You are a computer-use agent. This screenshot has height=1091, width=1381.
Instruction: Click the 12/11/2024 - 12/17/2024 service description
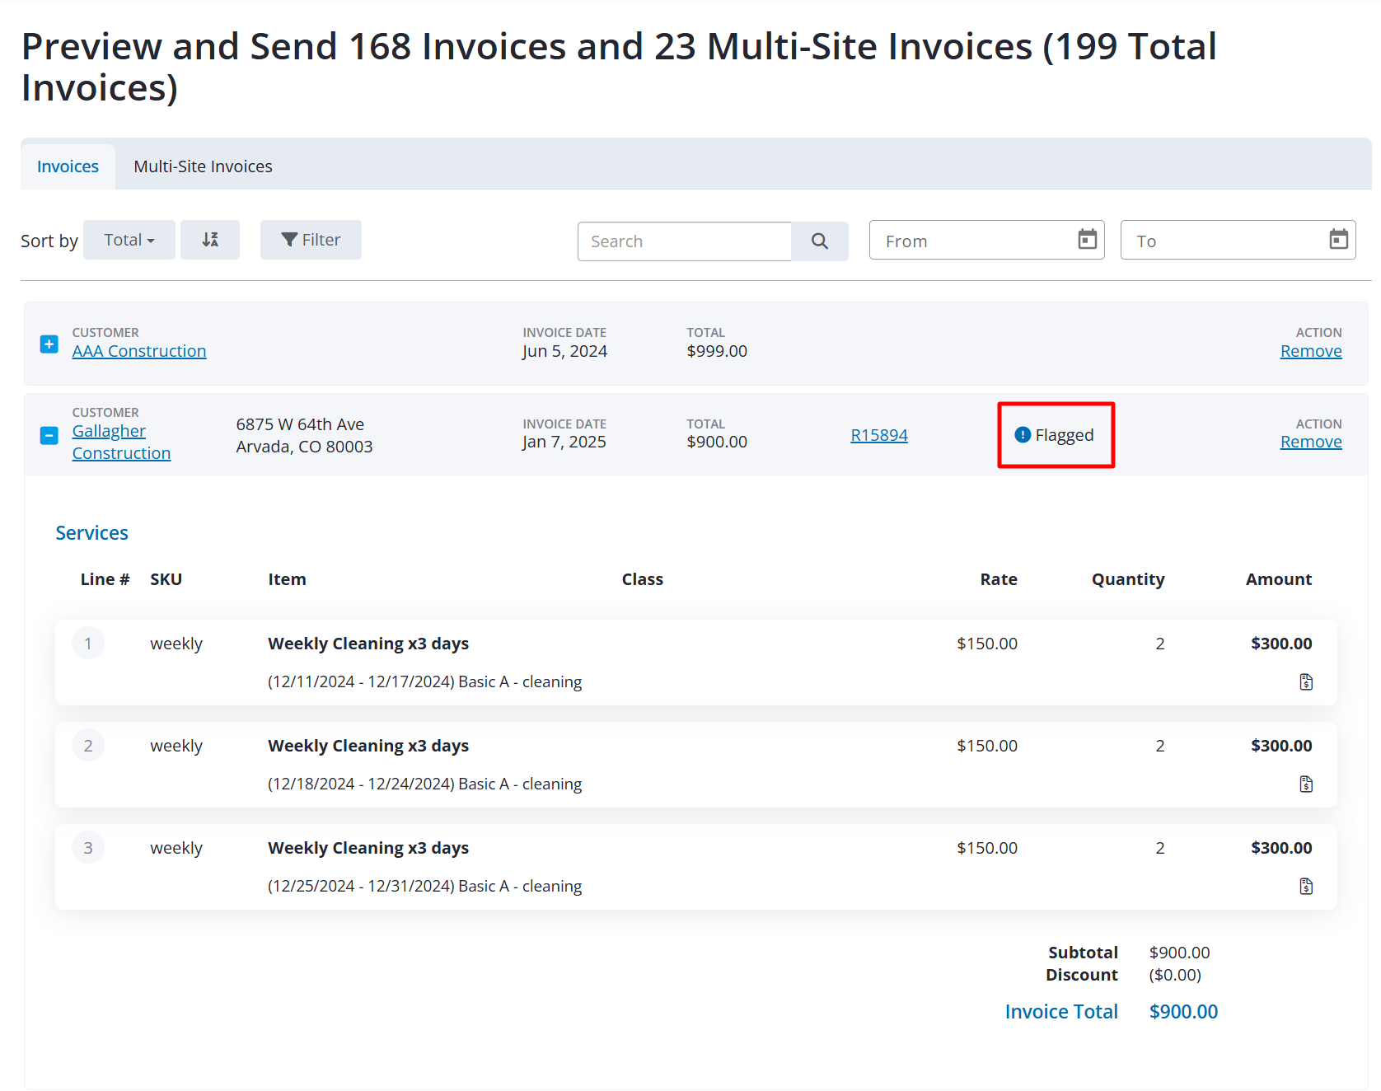pos(425,682)
